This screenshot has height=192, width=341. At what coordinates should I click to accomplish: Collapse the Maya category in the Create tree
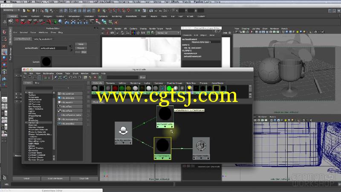tap(26, 93)
